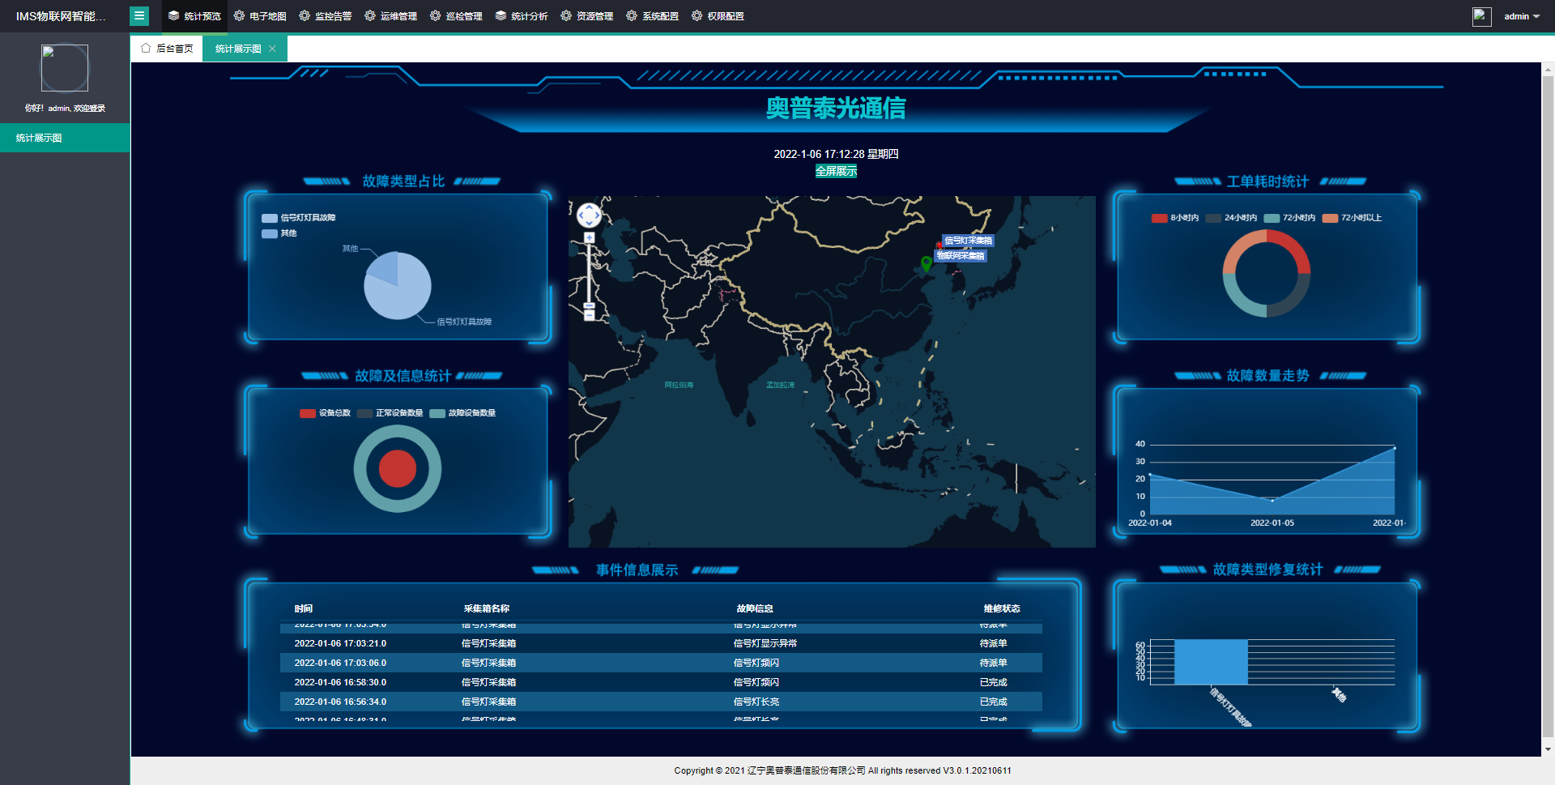Close the 统计展示图 tab
Screen dimensions: 1555x785
tap(272, 49)
